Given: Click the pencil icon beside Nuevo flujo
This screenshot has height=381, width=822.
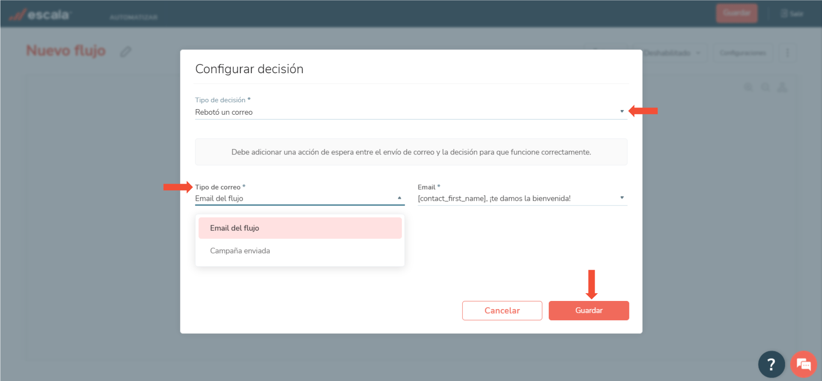Looking at the screenshot, I should point(125,52).
